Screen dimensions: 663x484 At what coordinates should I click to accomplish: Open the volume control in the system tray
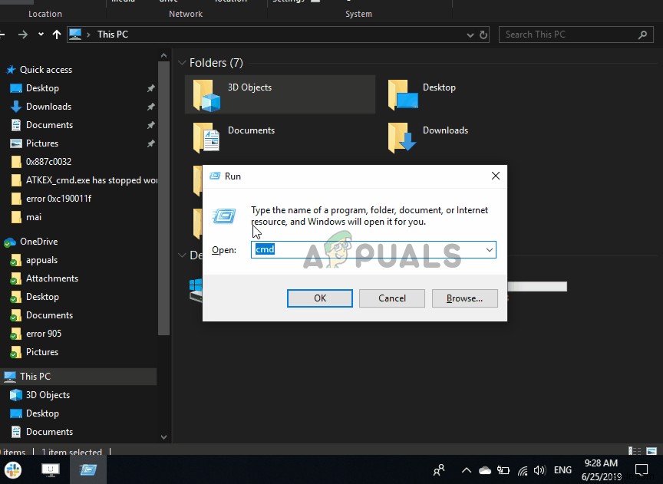[539, 469]
